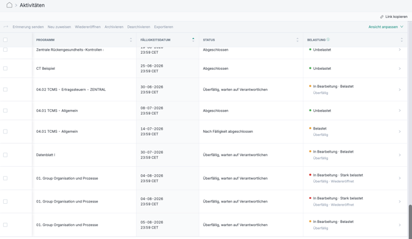Screen dimensions: 412x239
Task: Open the home breadcrumb icon
Action: pyautogui.click(x=9, y=5)
